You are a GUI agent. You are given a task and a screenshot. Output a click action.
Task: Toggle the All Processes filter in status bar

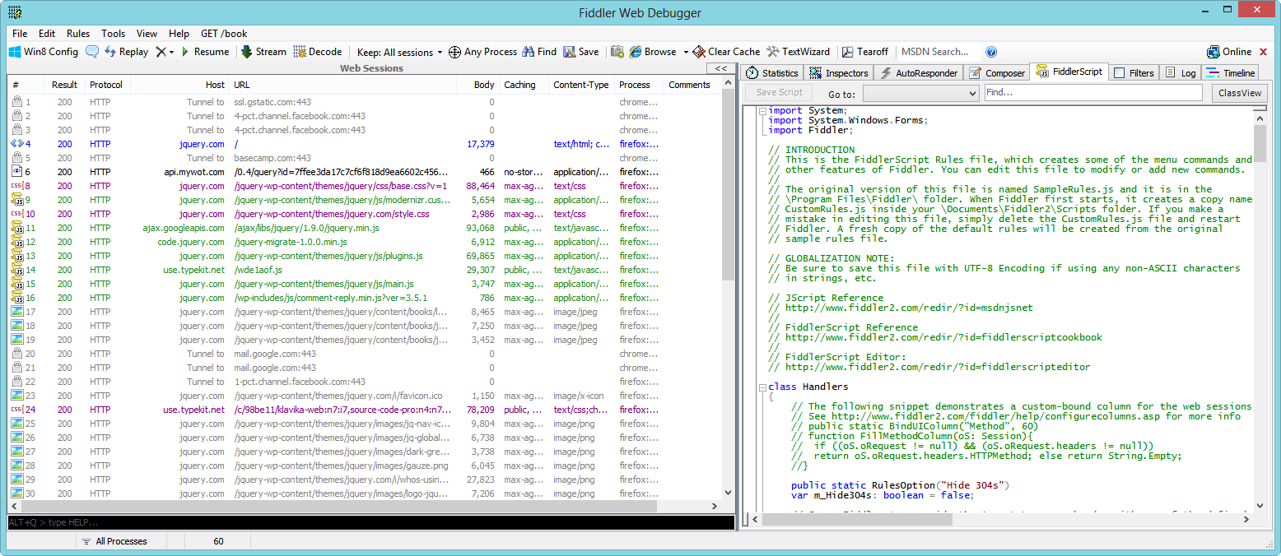pos(114,541)
